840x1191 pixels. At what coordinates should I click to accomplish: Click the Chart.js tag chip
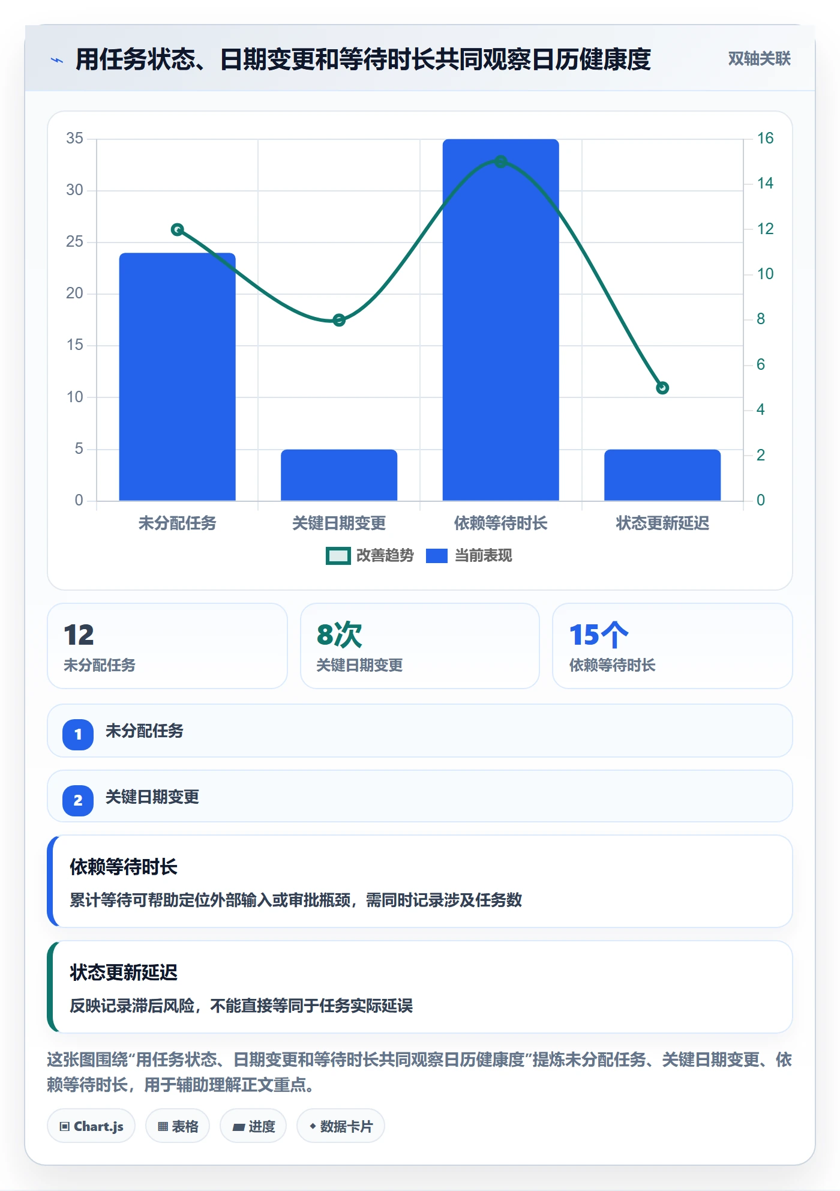pyautogui.click(x=91, y=1126)
